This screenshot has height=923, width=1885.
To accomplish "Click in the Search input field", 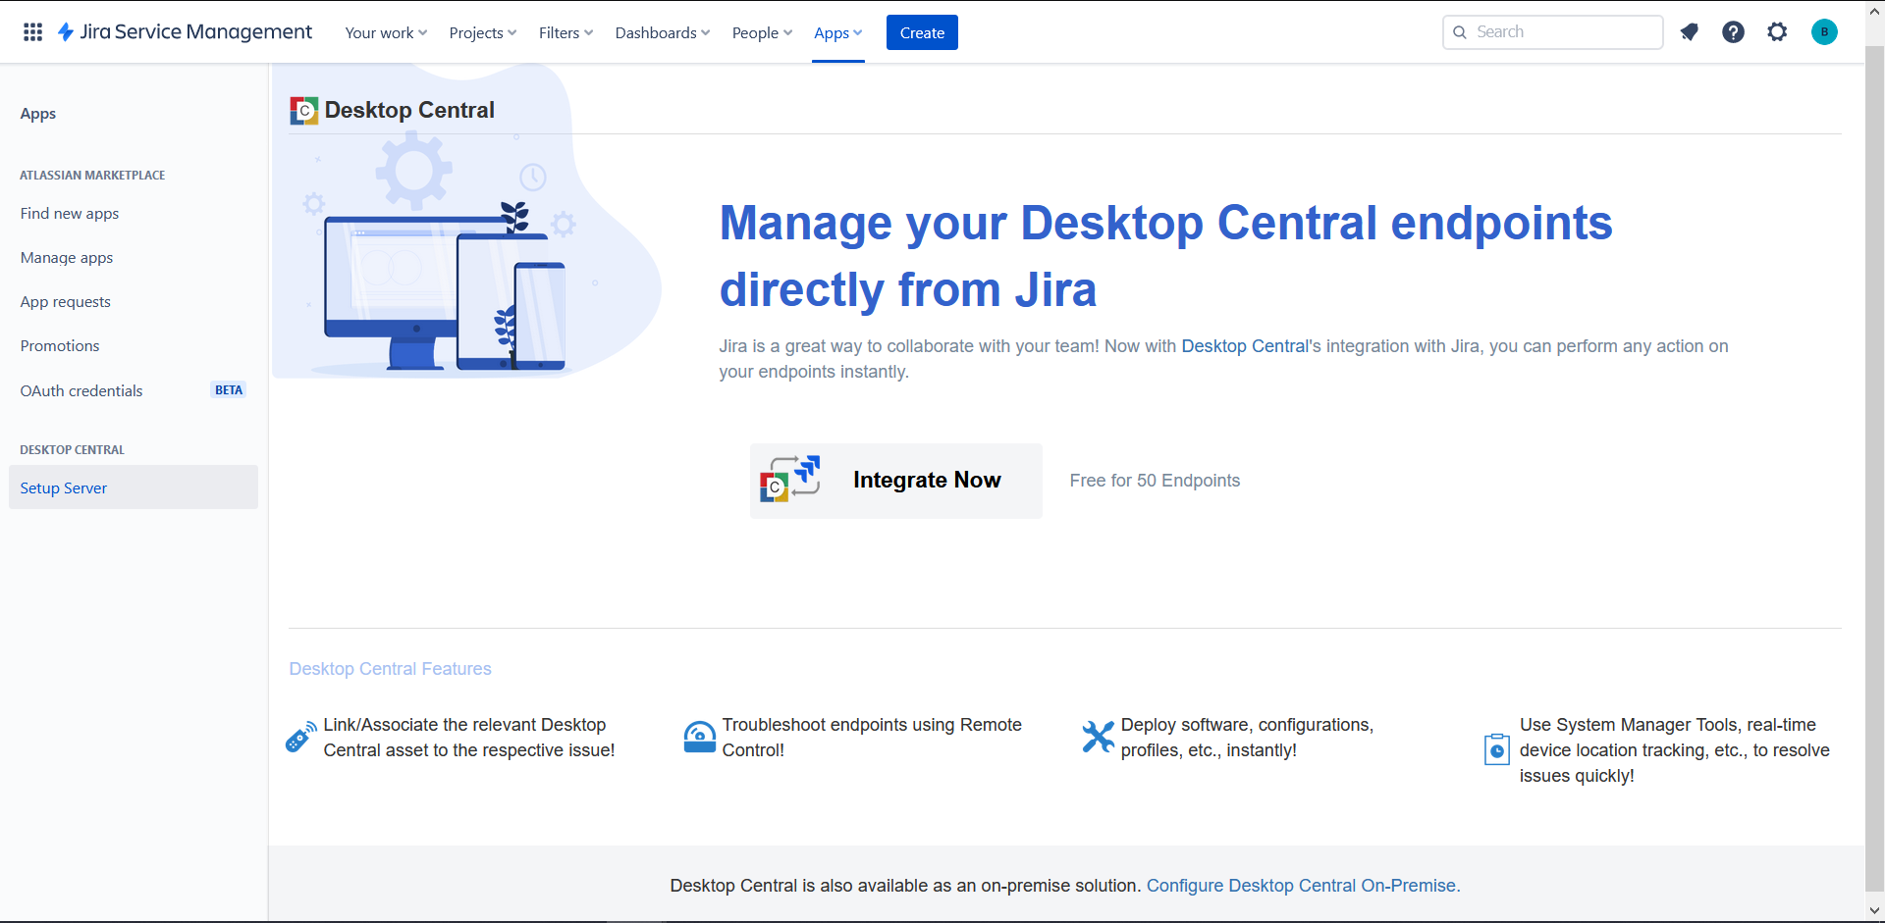I will pyautogui.click(x=1553, y=32).
